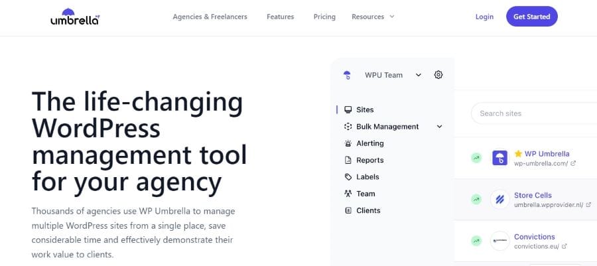Open external link icon for convictions.eu
This screenshot has width=597, height=266.
564,246
